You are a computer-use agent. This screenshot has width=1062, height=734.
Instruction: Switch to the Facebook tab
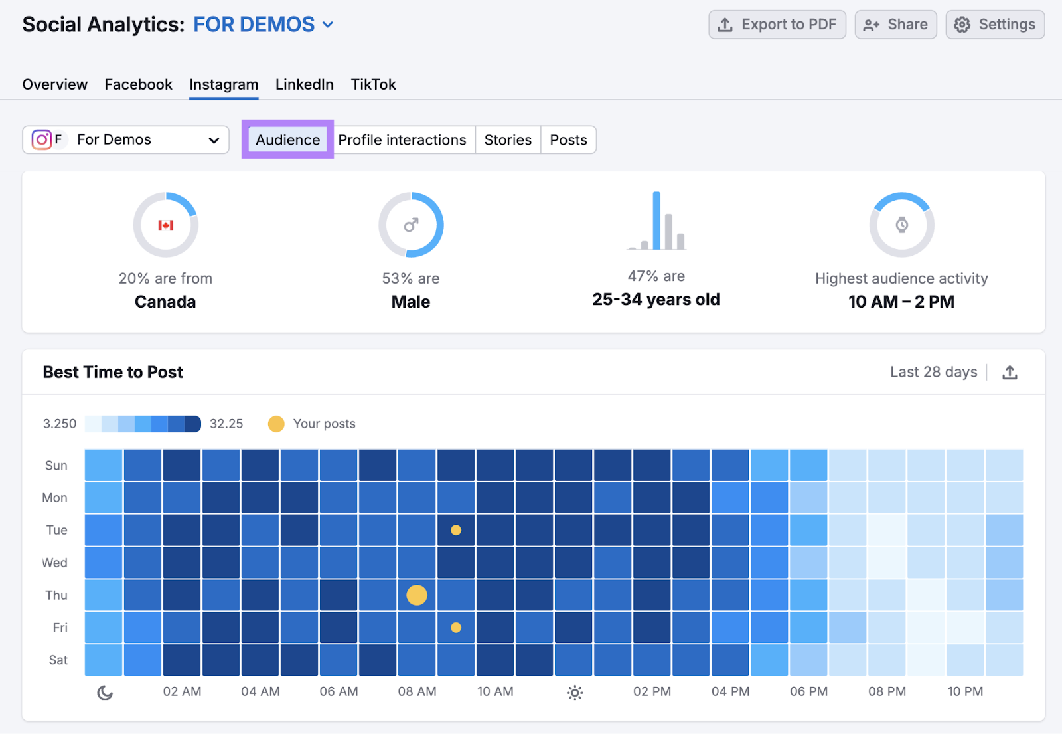138,84
